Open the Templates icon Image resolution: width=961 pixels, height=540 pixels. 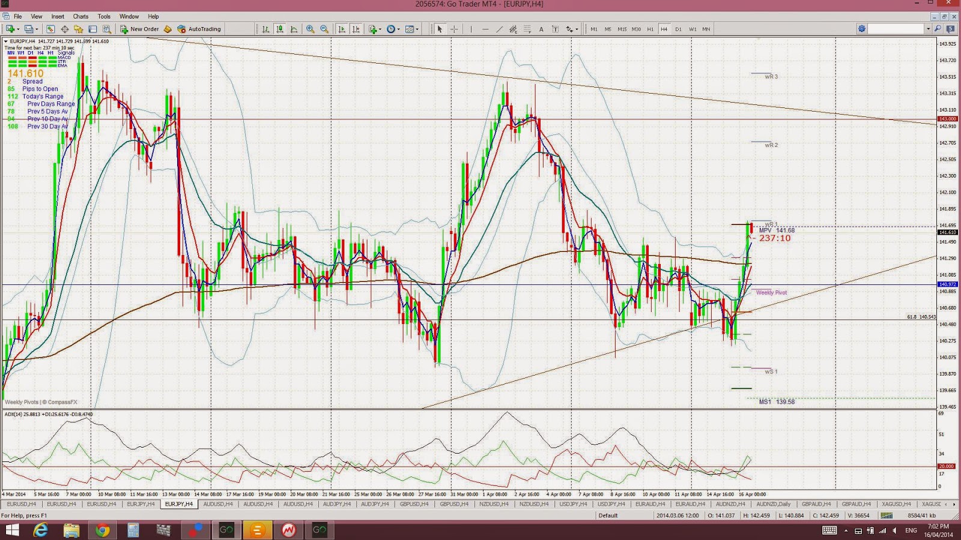tap(410, 29)
